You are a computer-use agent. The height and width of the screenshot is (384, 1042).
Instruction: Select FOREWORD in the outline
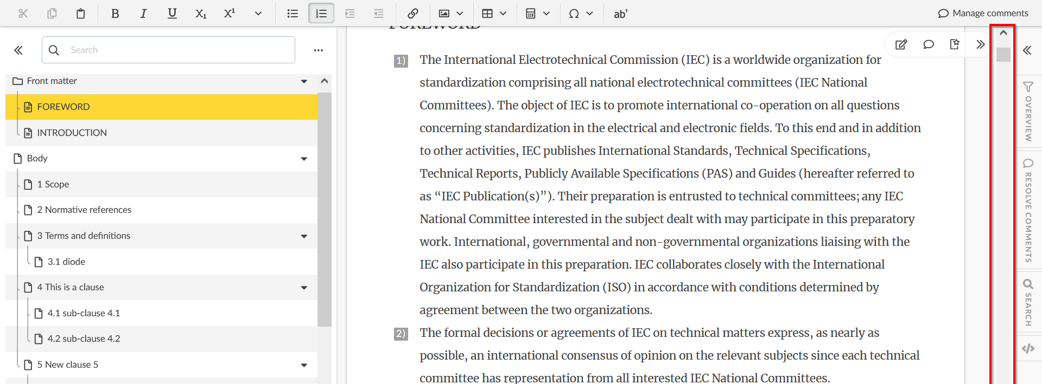161,107
